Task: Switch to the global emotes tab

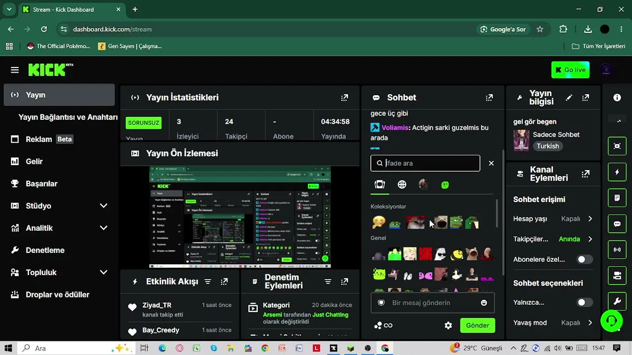Action: (x=402, y=184)
